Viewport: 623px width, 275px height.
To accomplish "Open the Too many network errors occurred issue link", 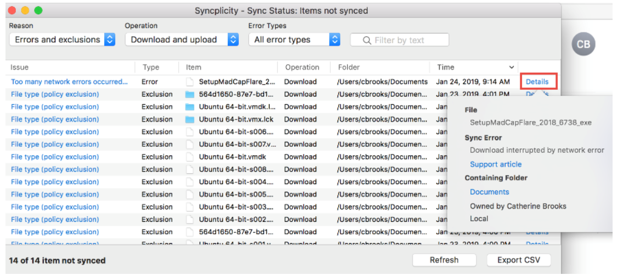I will pos(70,82).
